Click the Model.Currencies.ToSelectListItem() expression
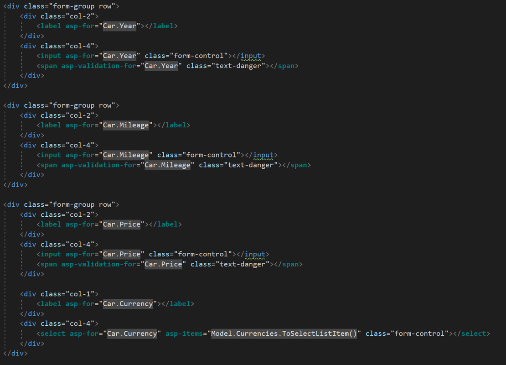 tap(284, 333)
